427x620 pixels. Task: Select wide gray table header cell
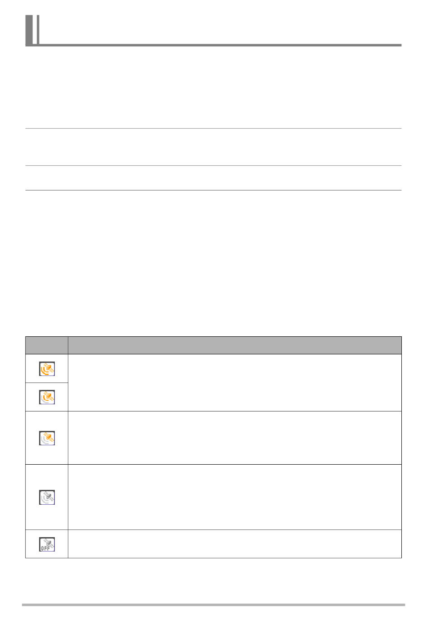pos(235,345)
